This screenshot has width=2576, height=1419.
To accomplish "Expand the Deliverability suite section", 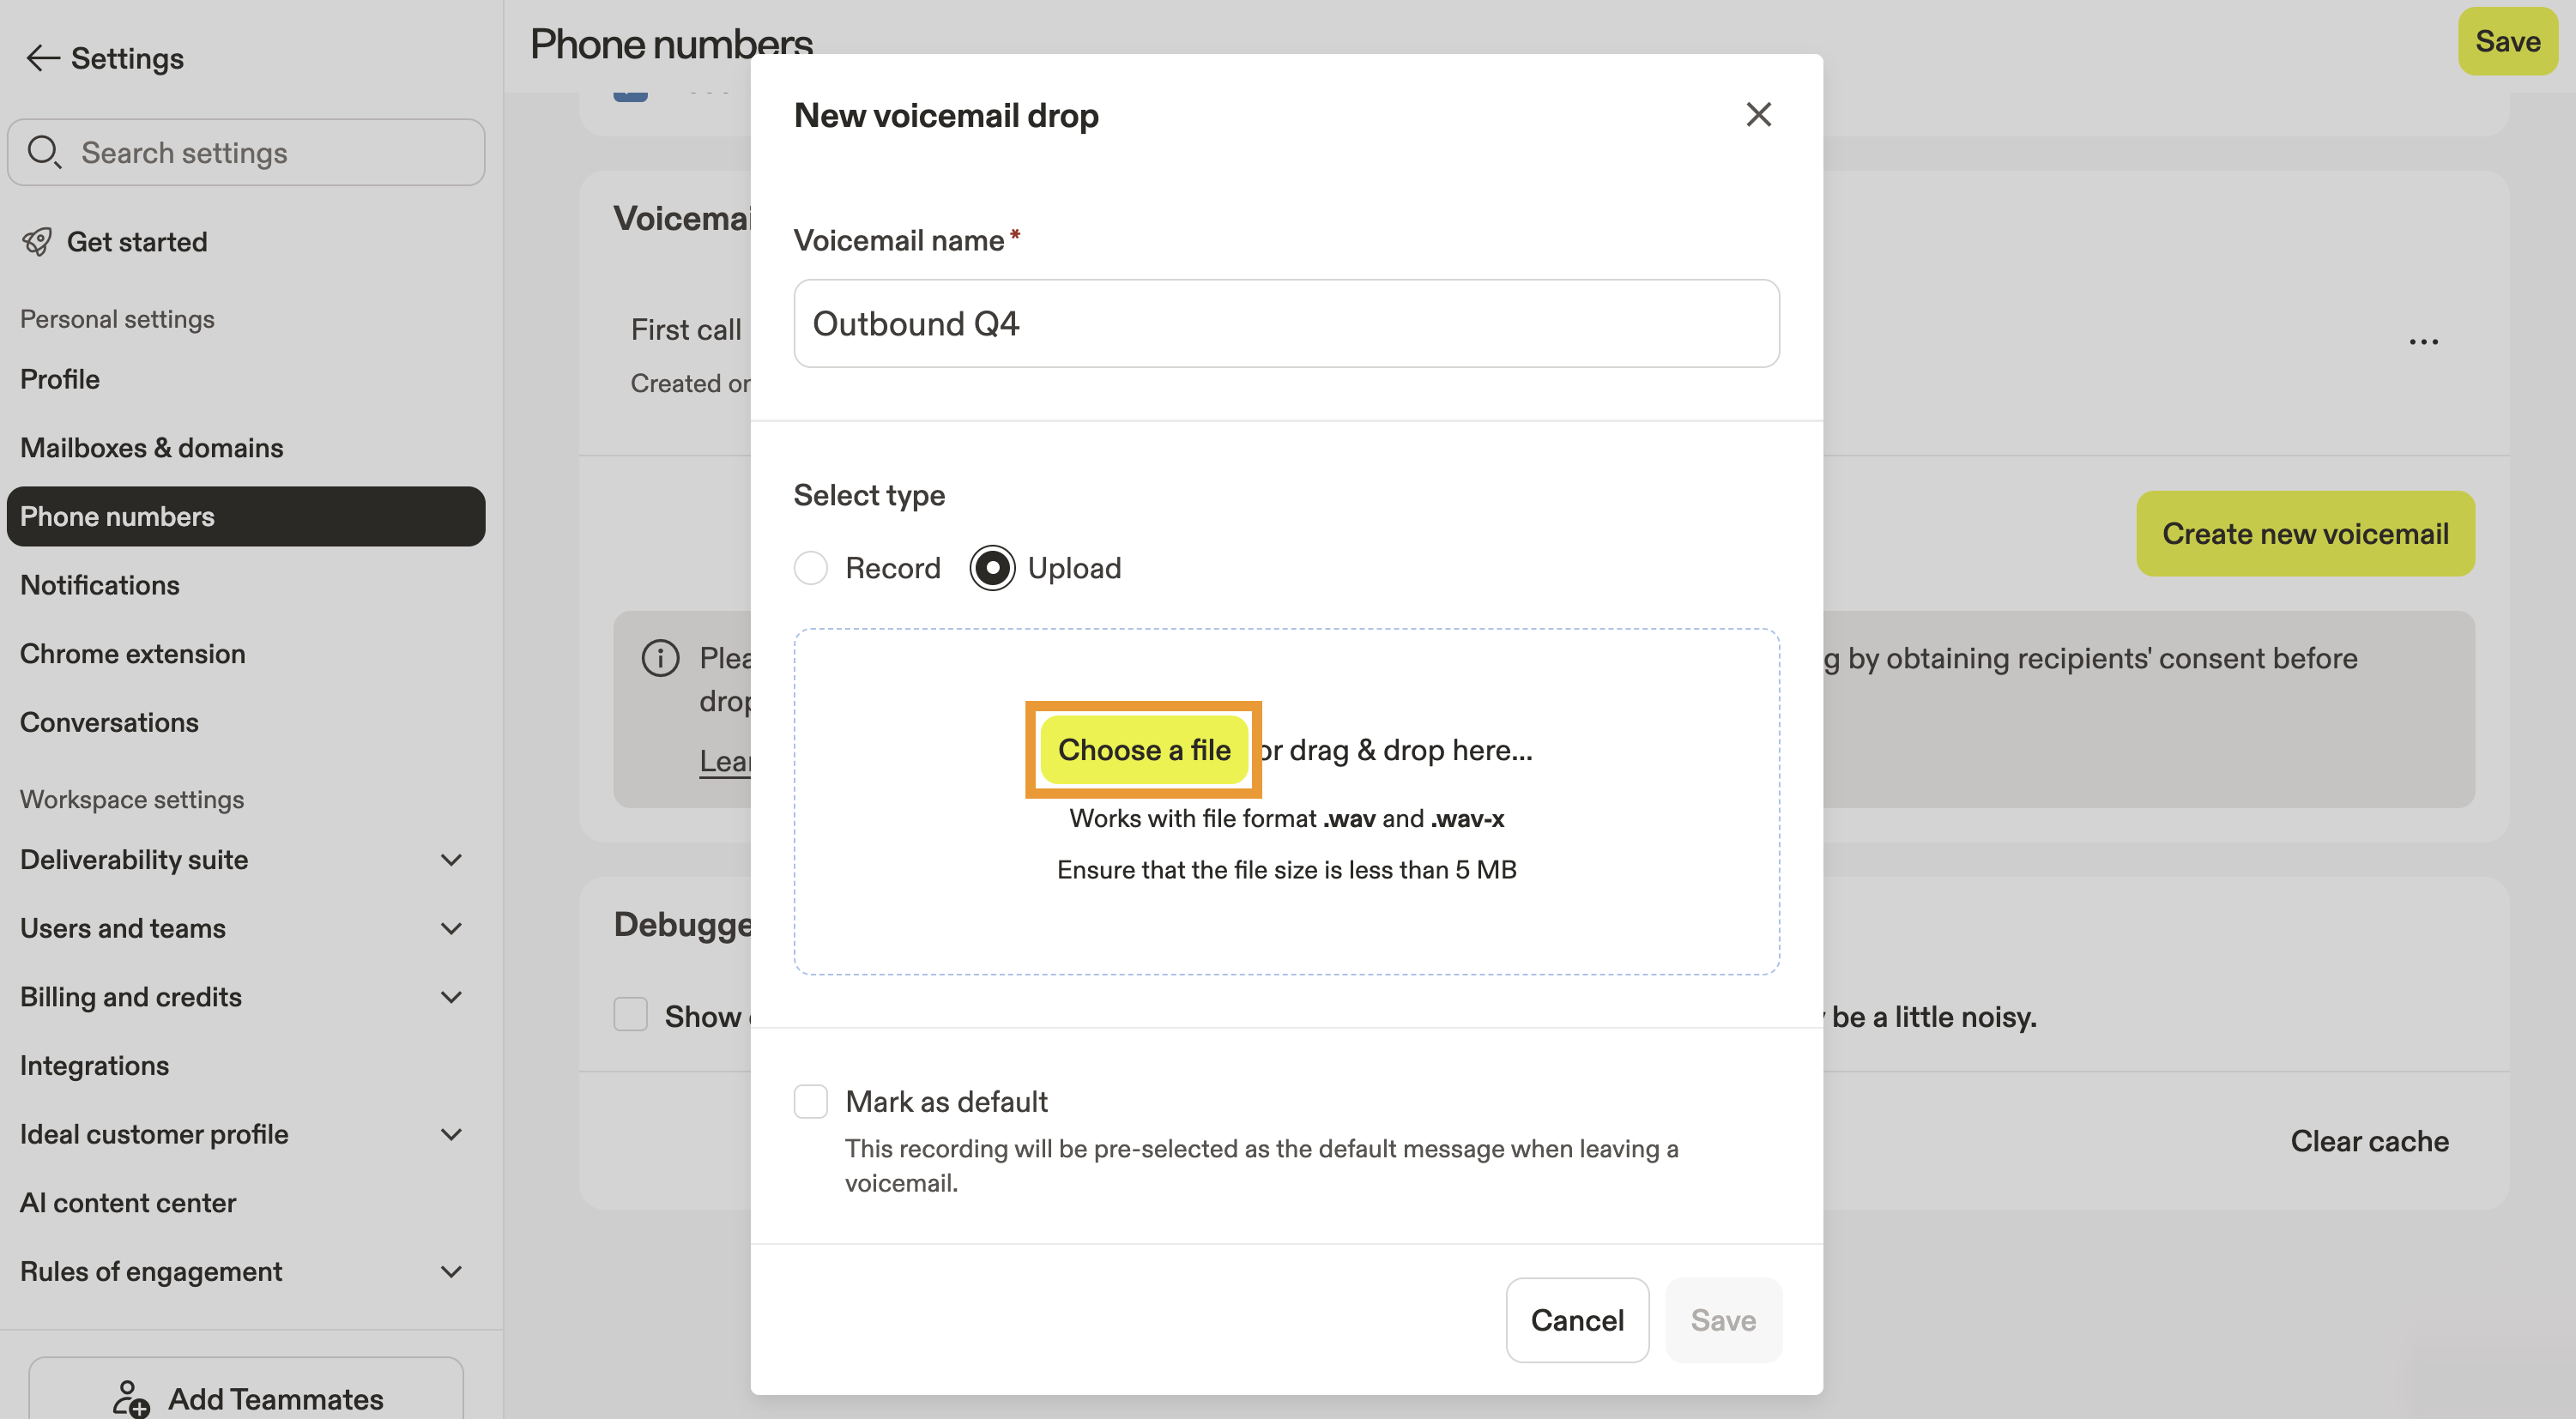I will [x=452, y=860].
